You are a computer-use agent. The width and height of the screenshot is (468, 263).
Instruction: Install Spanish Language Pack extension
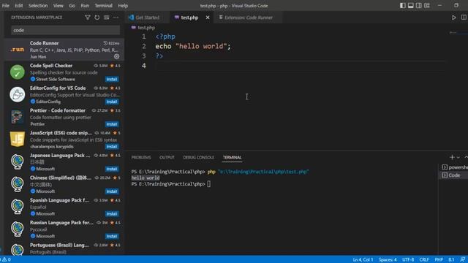(112, 213)
